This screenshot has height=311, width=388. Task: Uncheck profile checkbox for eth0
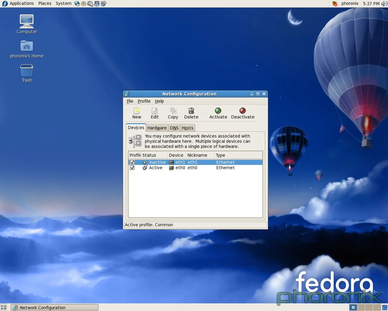pos(132,168)
